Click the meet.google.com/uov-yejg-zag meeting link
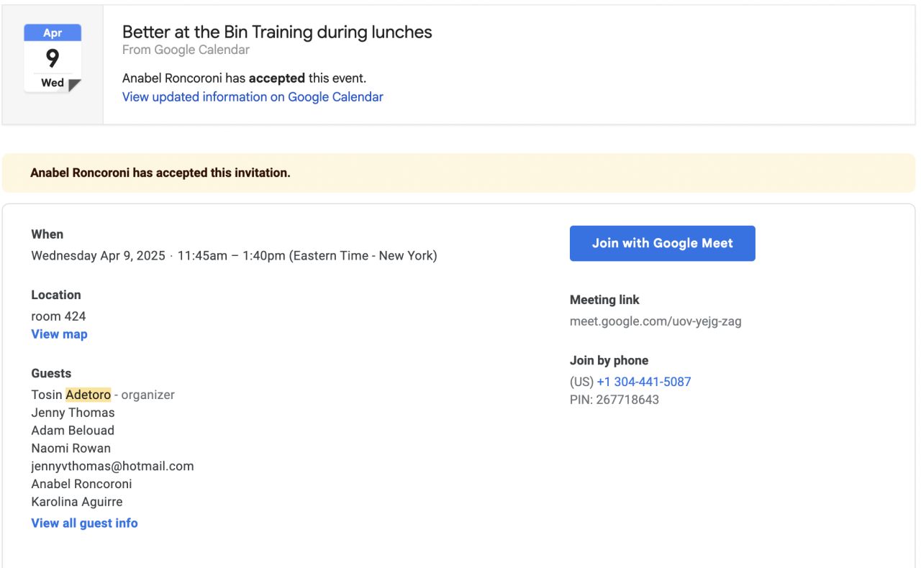921x568 pixels. tap(655, 321)
